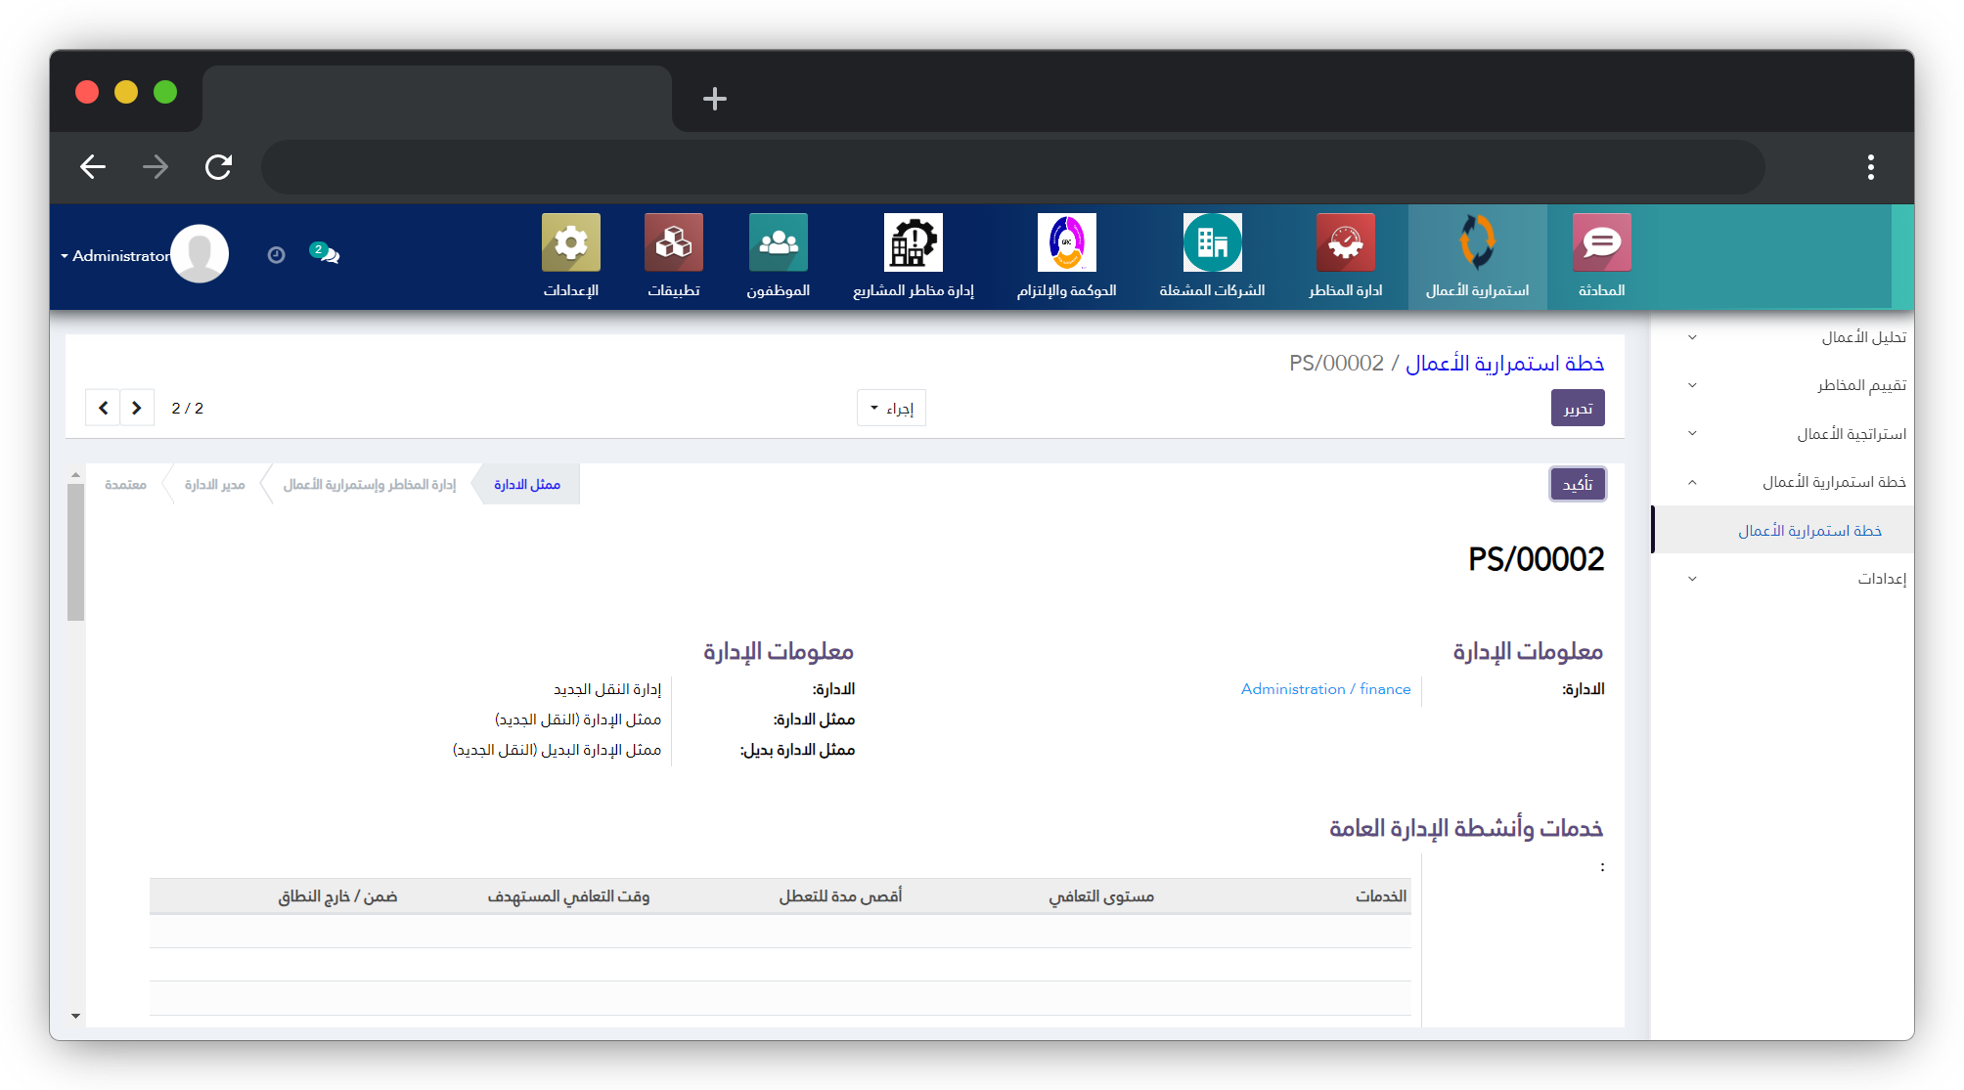
Task: Open the تطبيقات apps icon
Action: [x=673, y=243]
